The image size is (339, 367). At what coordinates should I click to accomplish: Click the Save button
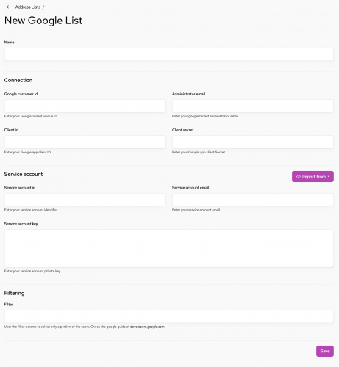click(x=325, y=351)
